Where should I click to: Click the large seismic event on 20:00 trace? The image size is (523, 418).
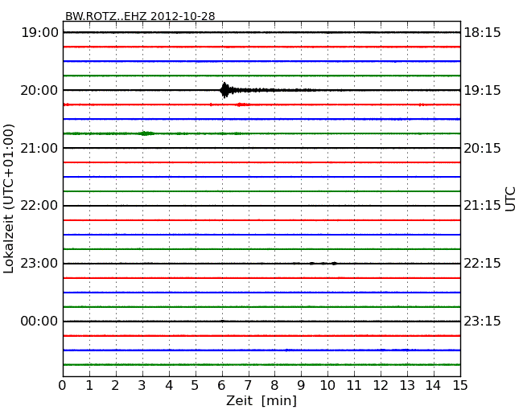click(226, 90)
